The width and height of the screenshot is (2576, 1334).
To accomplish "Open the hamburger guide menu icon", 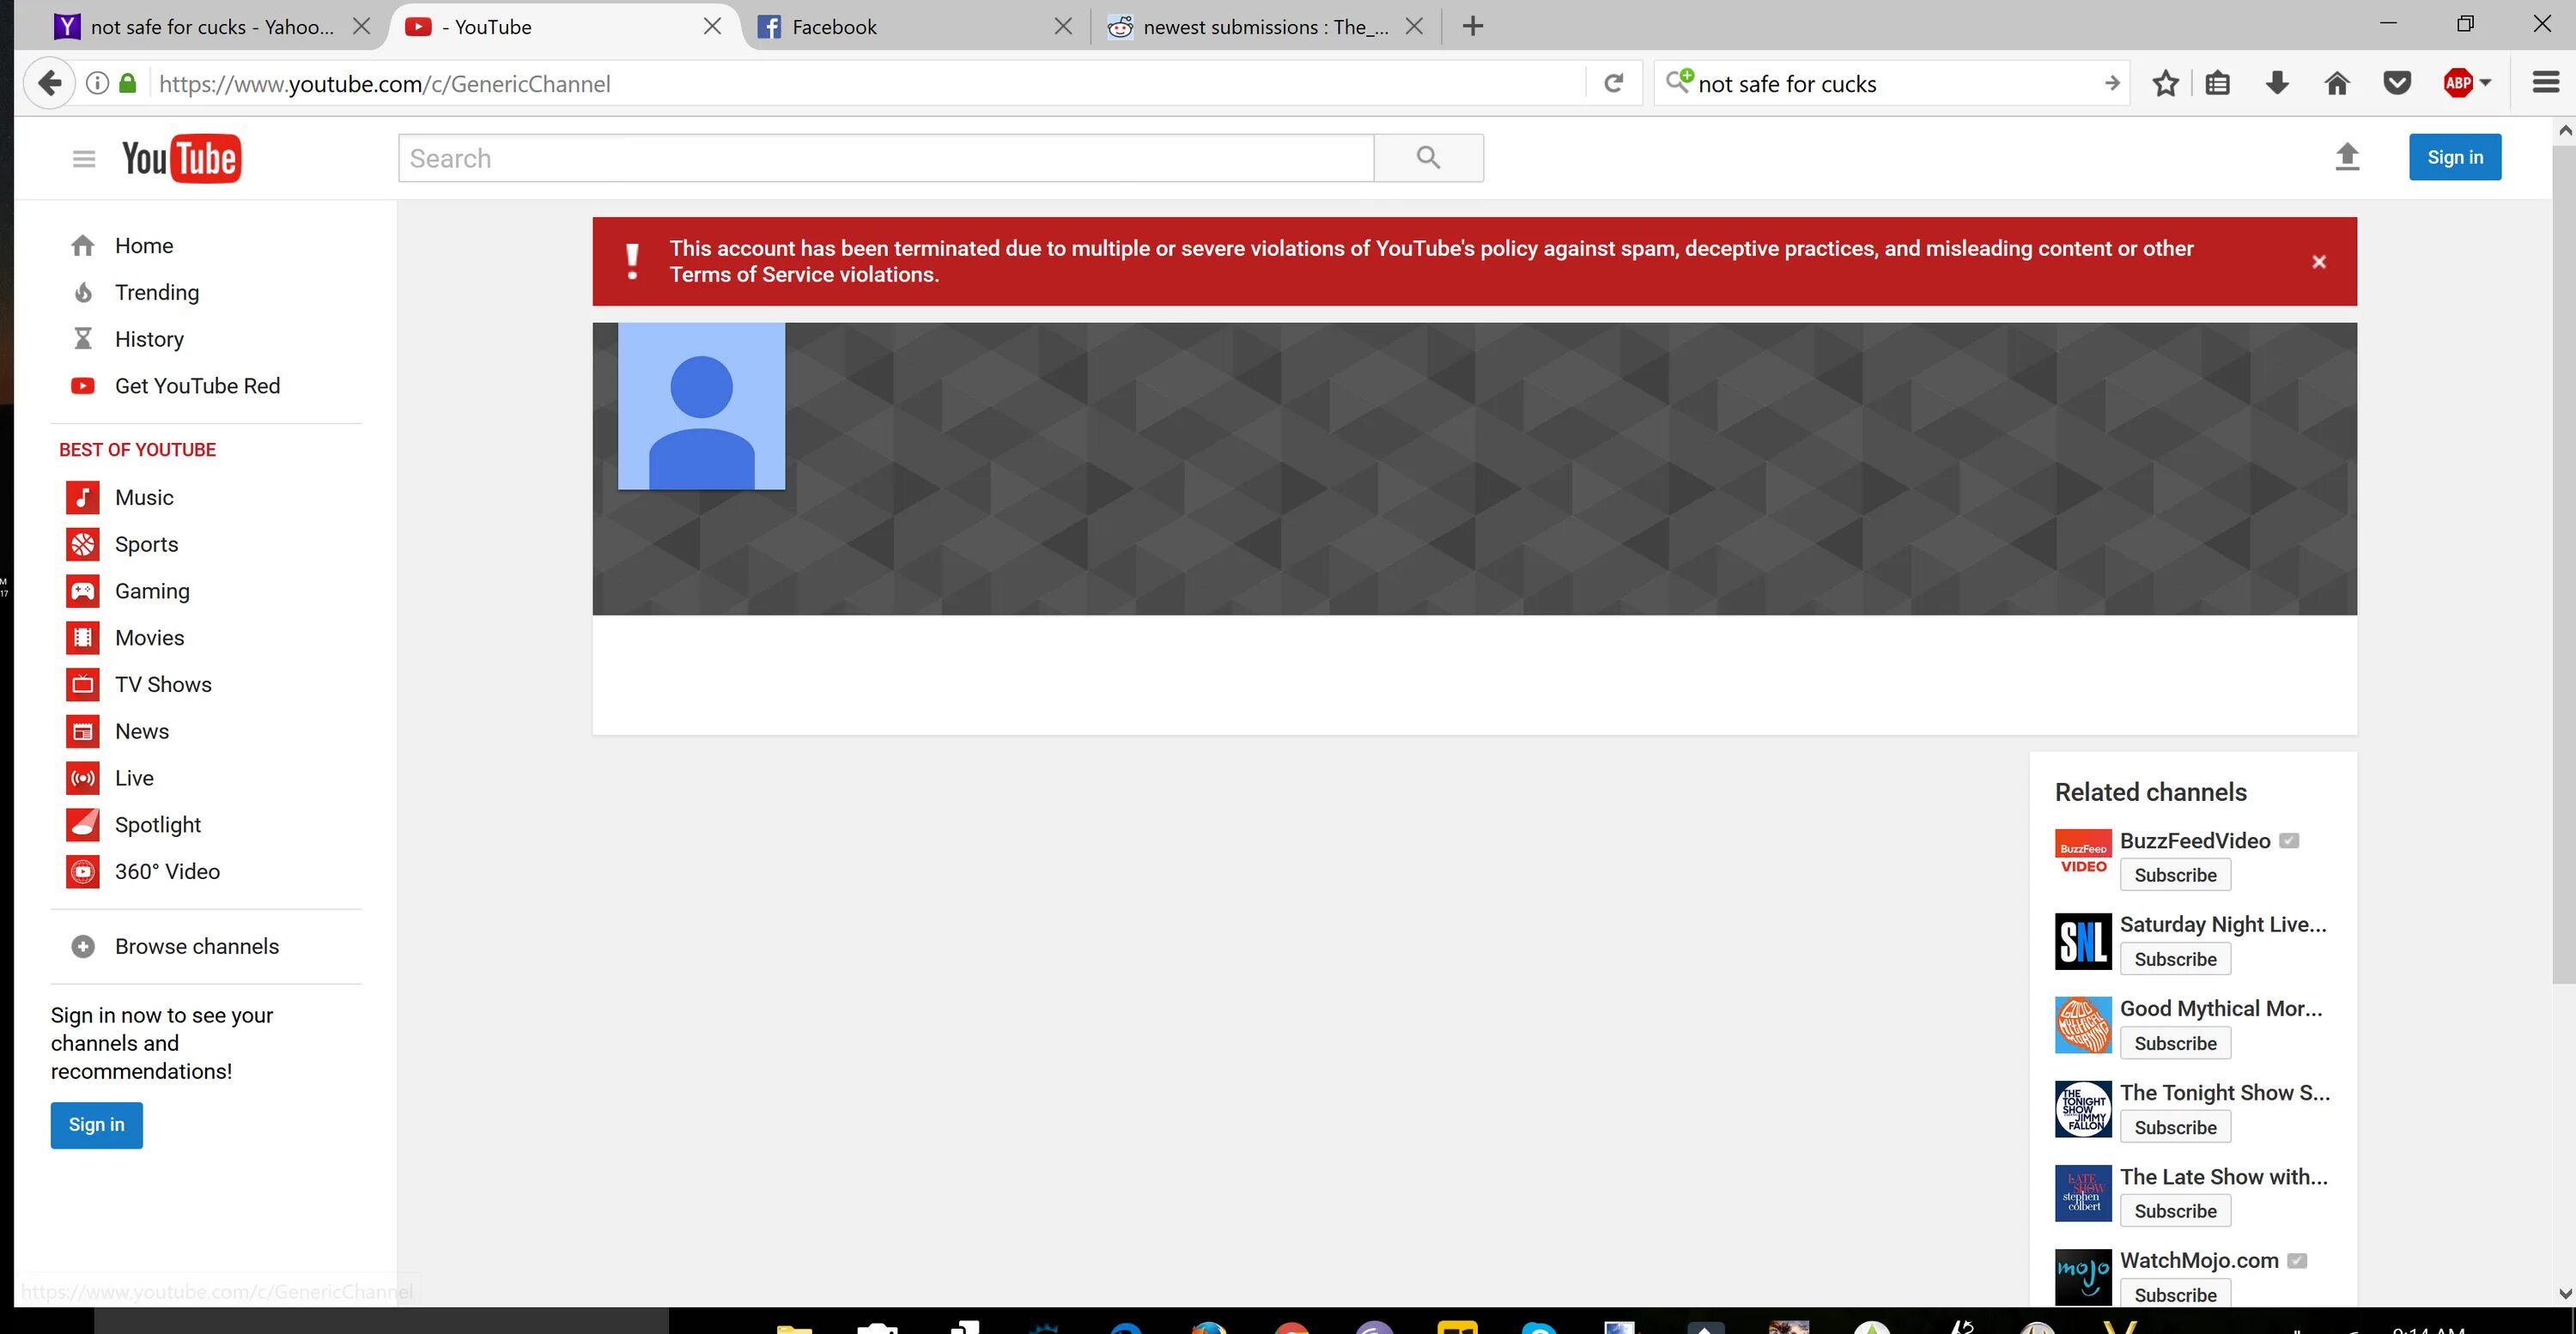I will pos(84,159).
